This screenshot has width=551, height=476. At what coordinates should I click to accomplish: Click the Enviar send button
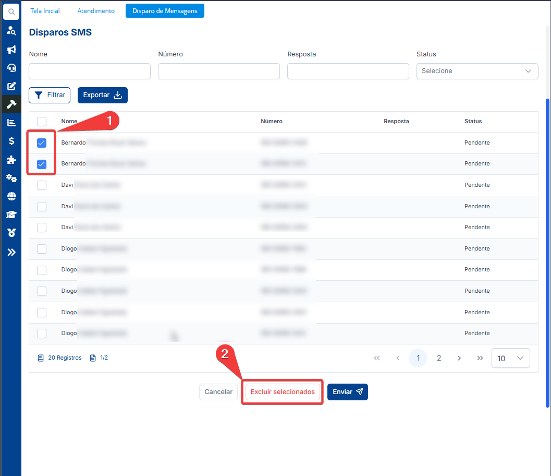coord(348,392)
